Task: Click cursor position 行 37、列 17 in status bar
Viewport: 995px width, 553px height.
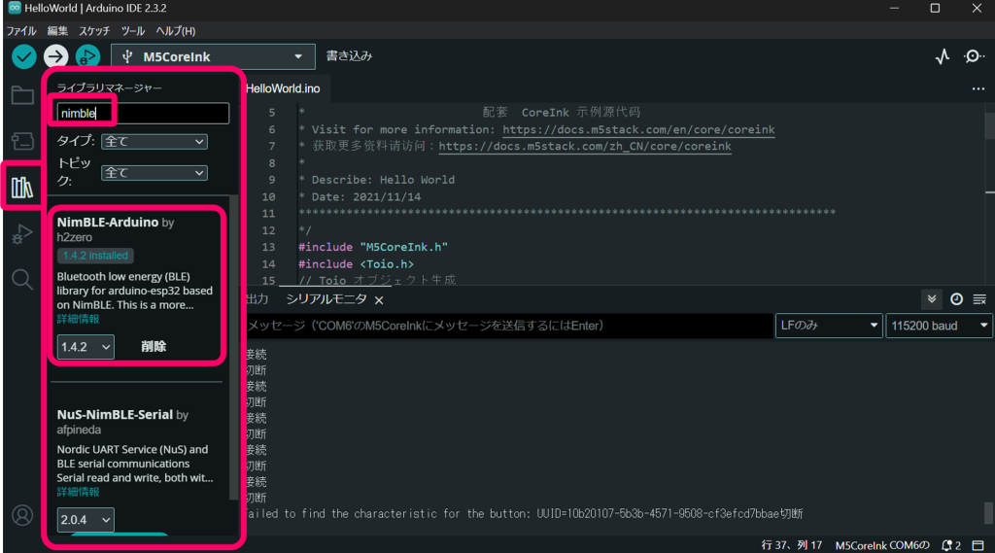Action: (791, 545)
